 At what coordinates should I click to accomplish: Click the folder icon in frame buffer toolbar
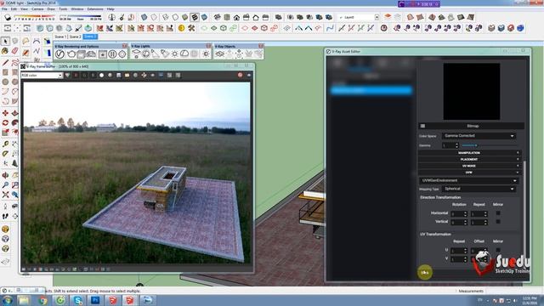(x=127, y=75)
